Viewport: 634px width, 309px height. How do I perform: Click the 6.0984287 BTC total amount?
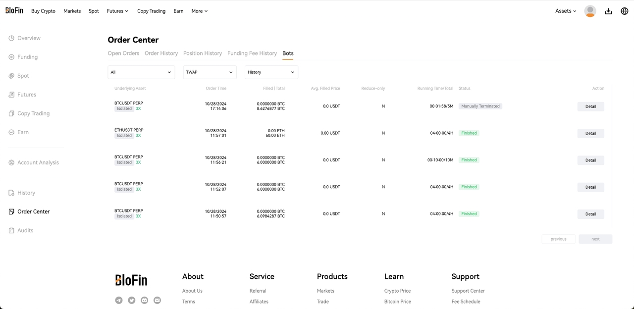271,216
